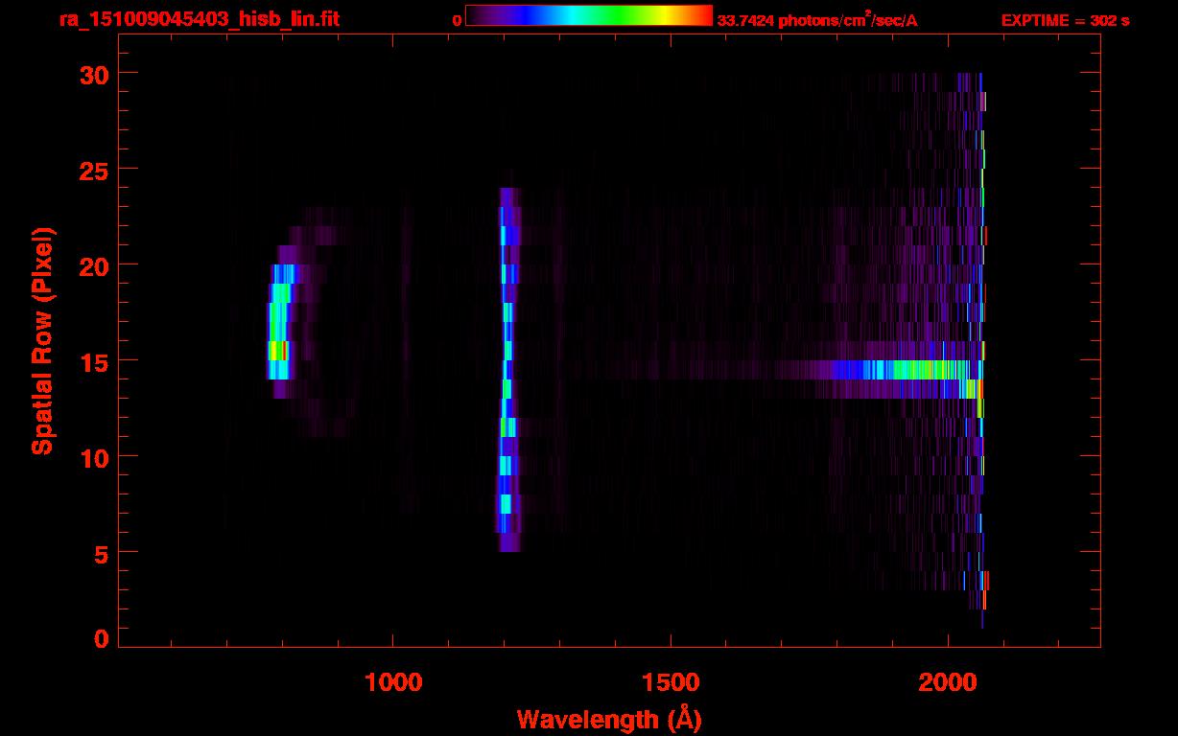The width and height of the screenshot is (1178, 736).
Task: Click the Spatial Row (Pixel) axis title
Action: [x=42, y=341]
